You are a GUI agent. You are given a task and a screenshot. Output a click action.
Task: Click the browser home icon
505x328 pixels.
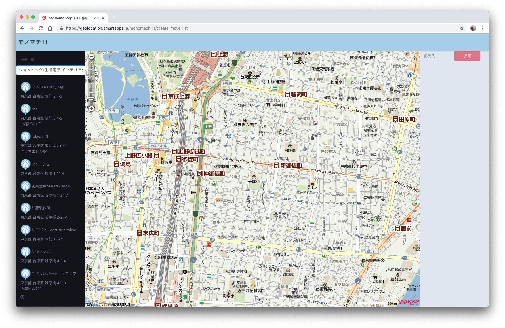(x=50, y=28)
